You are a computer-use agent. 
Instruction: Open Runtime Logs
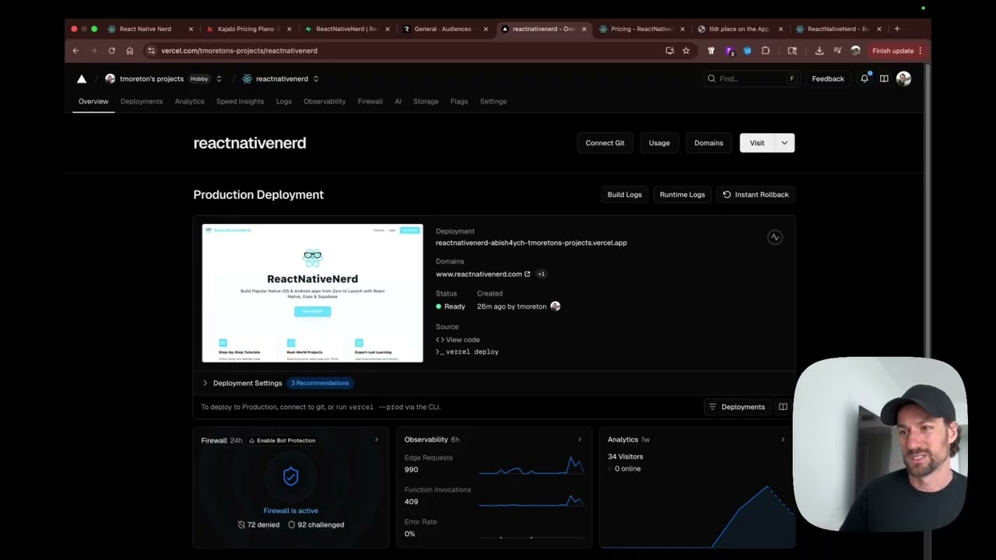[x=682, y=194]
